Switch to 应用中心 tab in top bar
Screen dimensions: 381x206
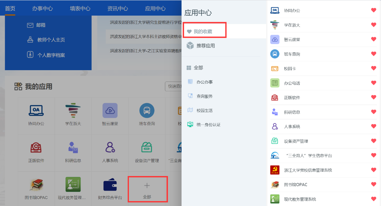155,8
